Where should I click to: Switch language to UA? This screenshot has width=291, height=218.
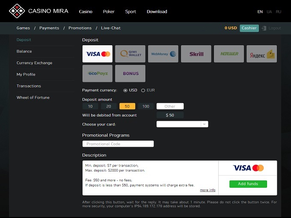[x=269, y=12]
